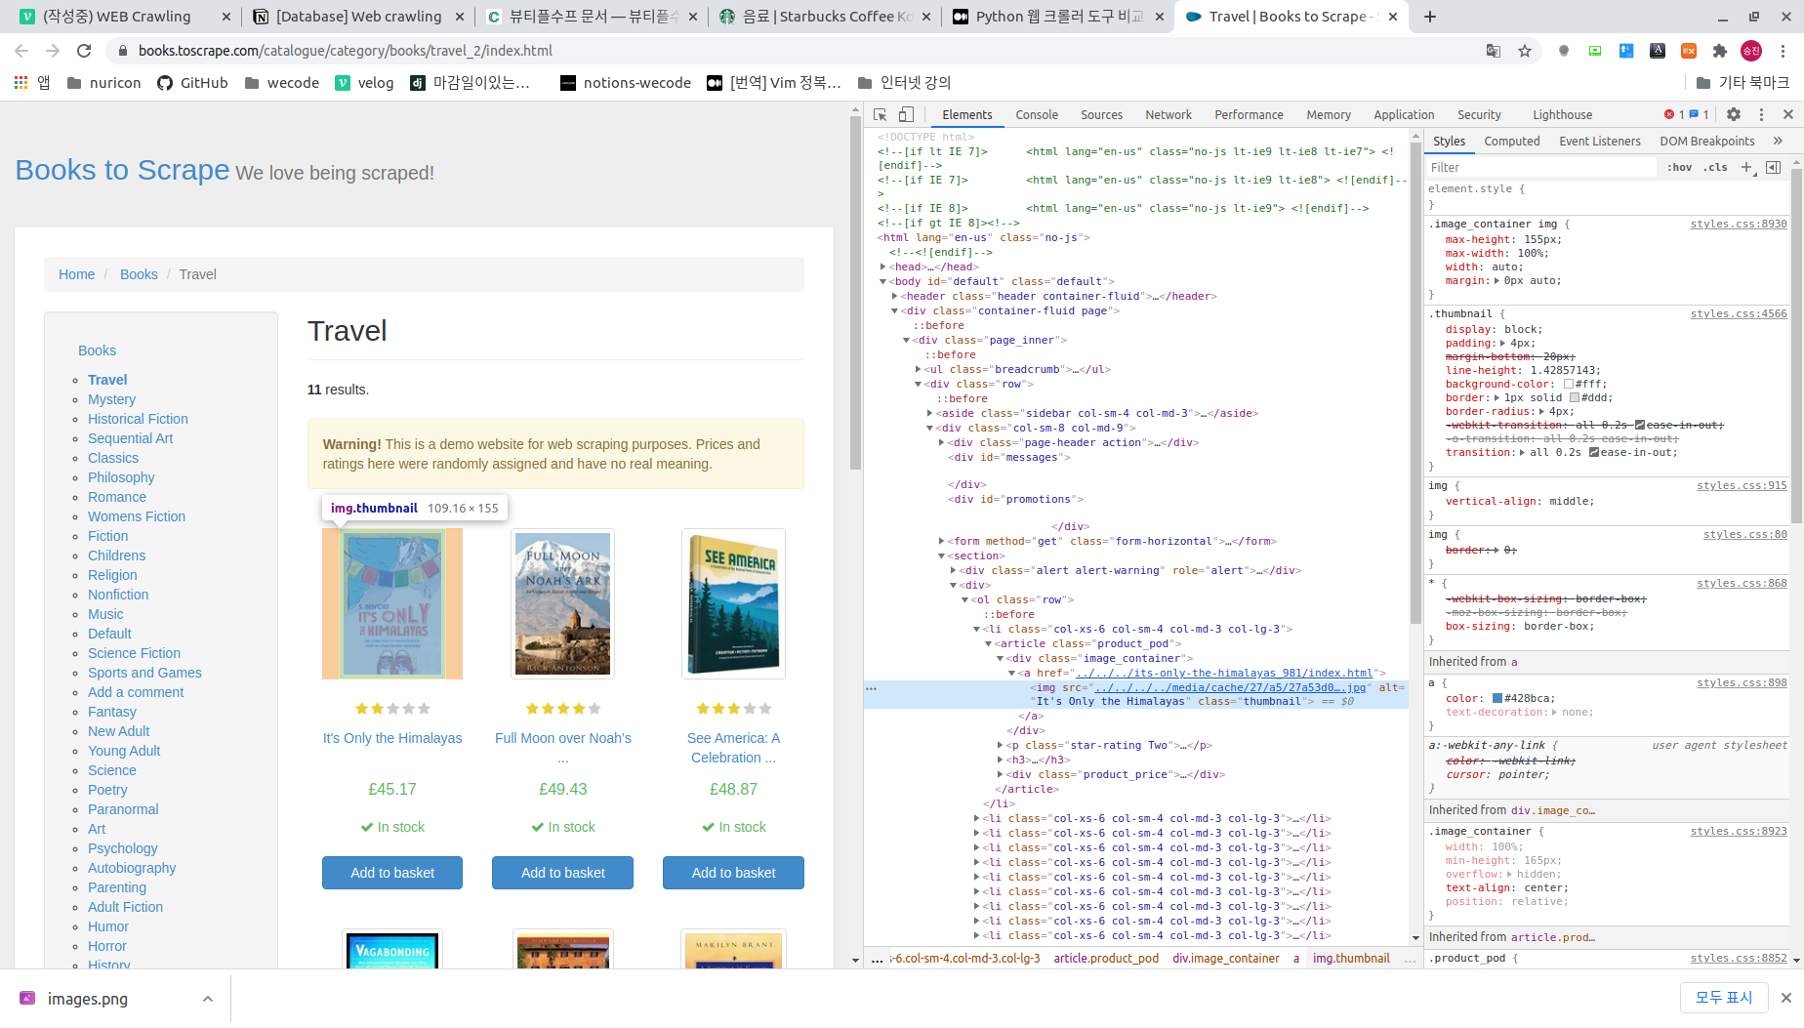Image resolution: width=1804 pixels, height=1028 pixels.
Task: Toggle the computed styles sidebar icon
Action: click(1774, 167)
